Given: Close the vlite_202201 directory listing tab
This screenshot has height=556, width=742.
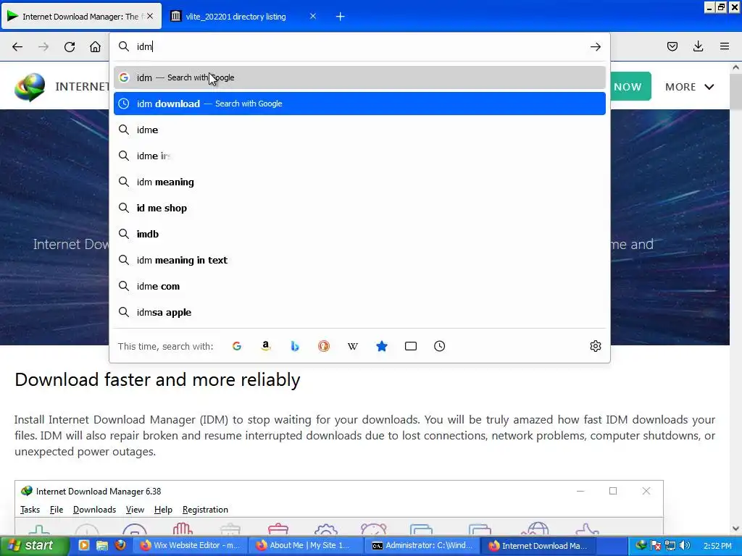Looking at the screenshot, I should coord(313,16).
